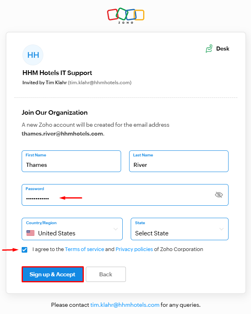Click the Join Our Organization heading
Viewport: 251px width, 314px height.
55,113
